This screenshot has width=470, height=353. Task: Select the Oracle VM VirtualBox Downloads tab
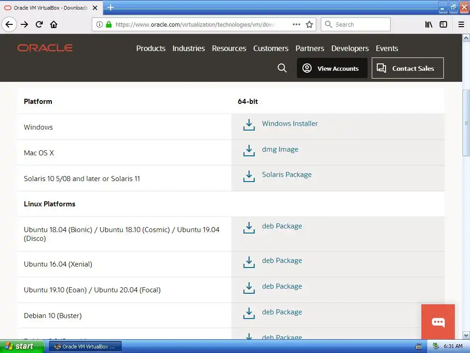coord(51,8)
